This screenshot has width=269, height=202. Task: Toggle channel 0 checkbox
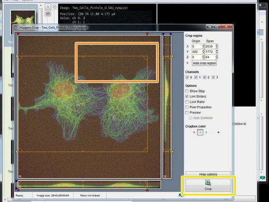[187, 77]
